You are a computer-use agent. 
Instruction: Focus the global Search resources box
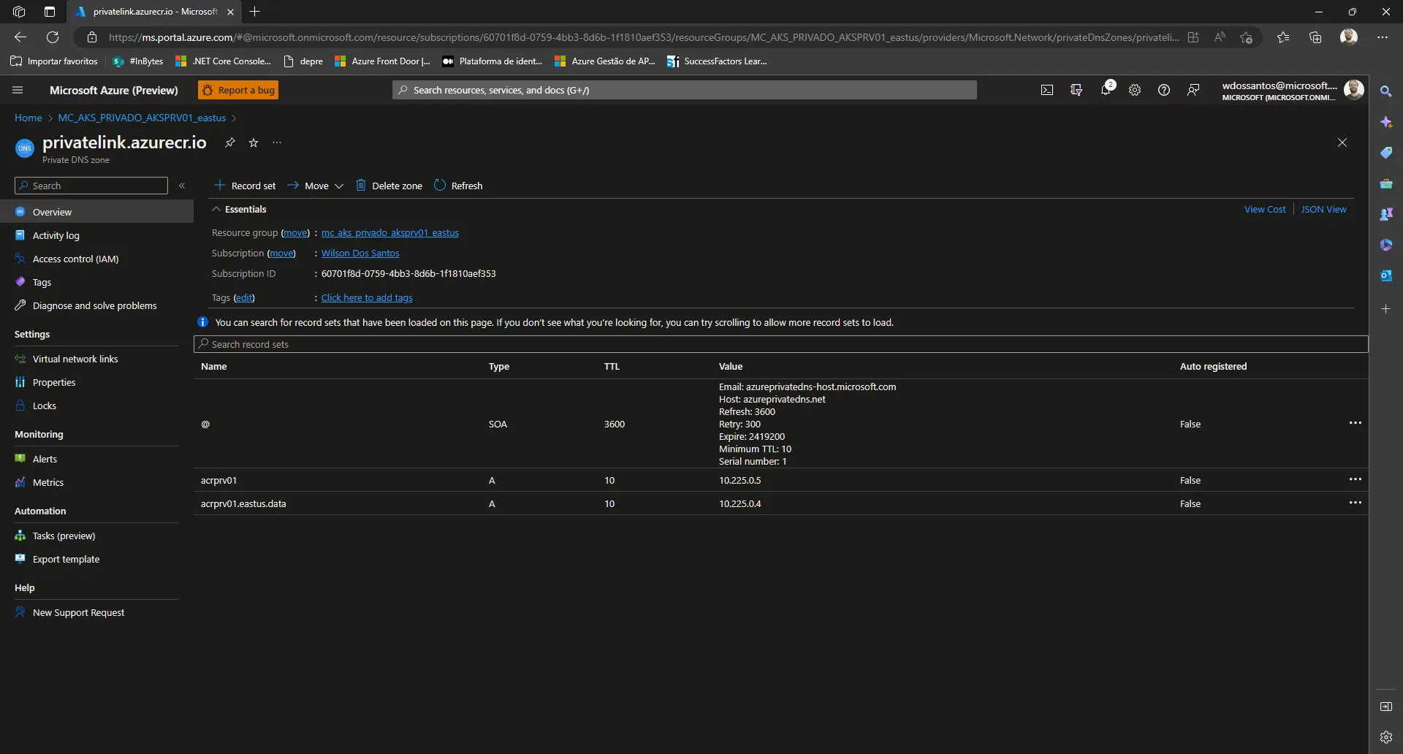pos(685,90)
